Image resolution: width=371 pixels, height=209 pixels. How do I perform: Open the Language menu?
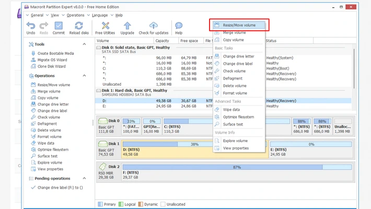point(100,15)
